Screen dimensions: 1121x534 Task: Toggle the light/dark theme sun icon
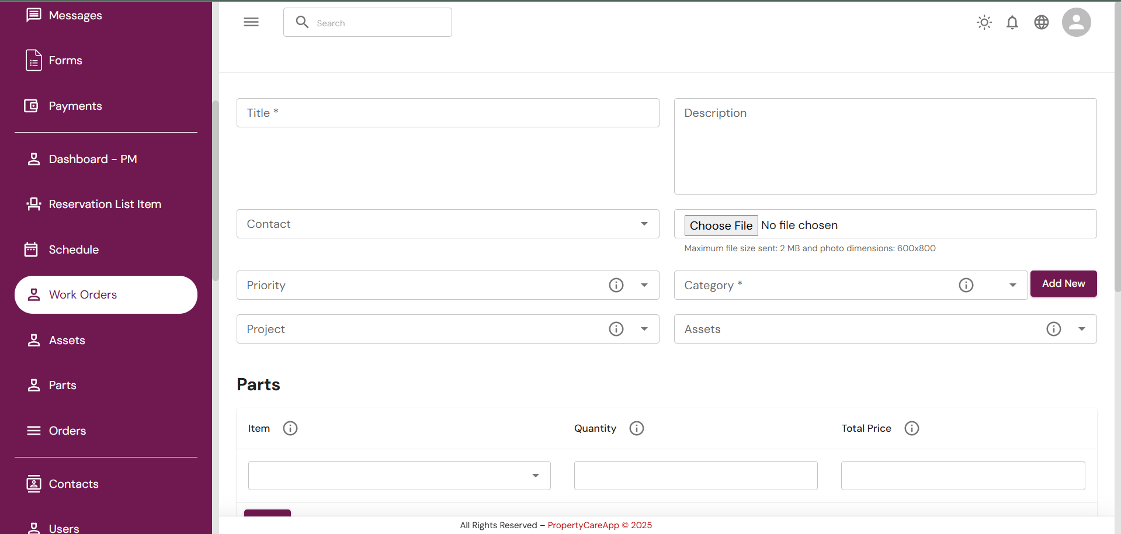coord(984,22)
